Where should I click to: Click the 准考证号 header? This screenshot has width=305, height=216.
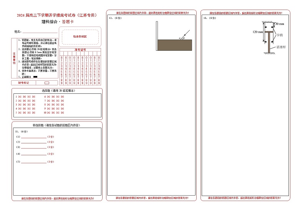[x=80, y=50]
